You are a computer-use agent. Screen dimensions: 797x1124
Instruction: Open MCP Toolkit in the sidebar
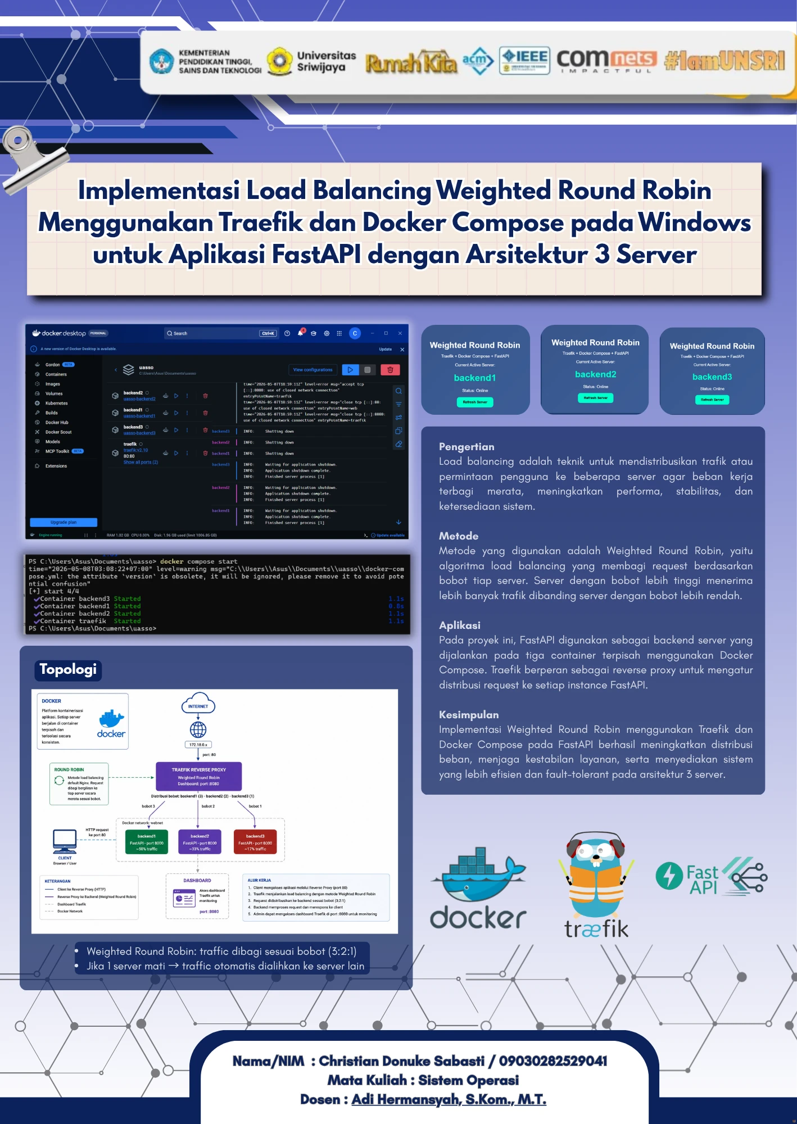58,451
